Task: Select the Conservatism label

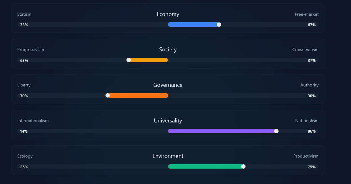Action: pyautogui.click(x=305, y=50)
